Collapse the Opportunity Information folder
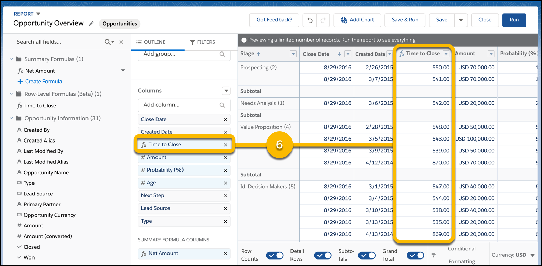Image resolution: width=542 pixels, height=266 pixels. tap(11, 118)
